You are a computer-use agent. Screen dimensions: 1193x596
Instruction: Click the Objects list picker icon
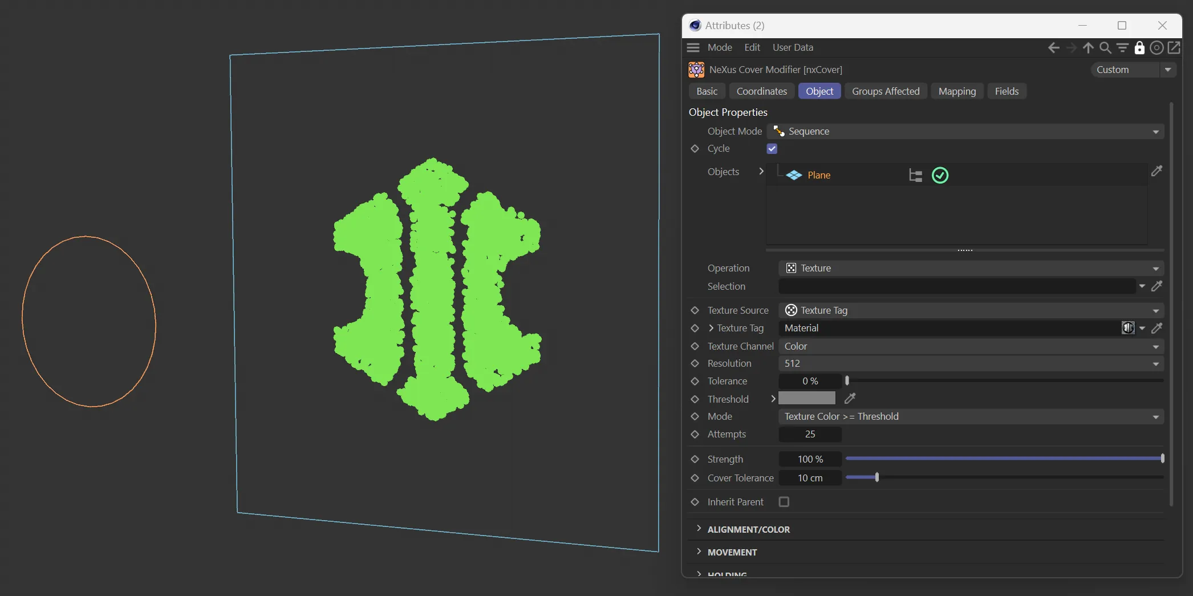coord(1157,171)
